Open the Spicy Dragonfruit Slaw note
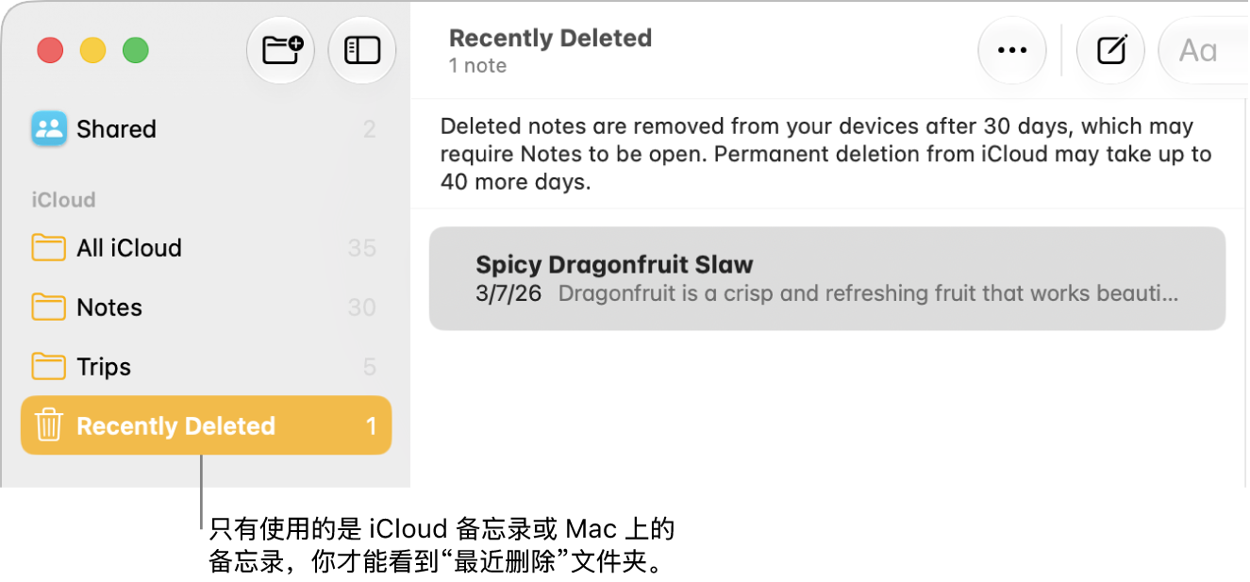The image size is (1250, 582). pyautogui.click(x=827, y=278)
